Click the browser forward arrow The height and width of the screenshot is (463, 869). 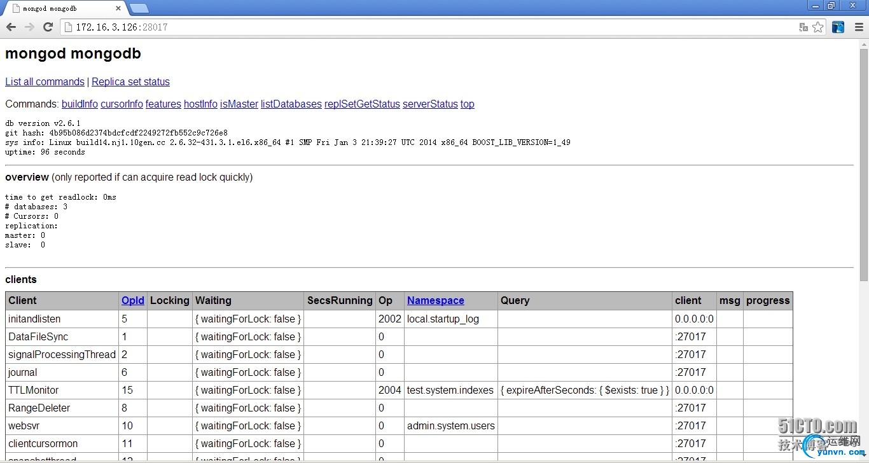[29, 27]
